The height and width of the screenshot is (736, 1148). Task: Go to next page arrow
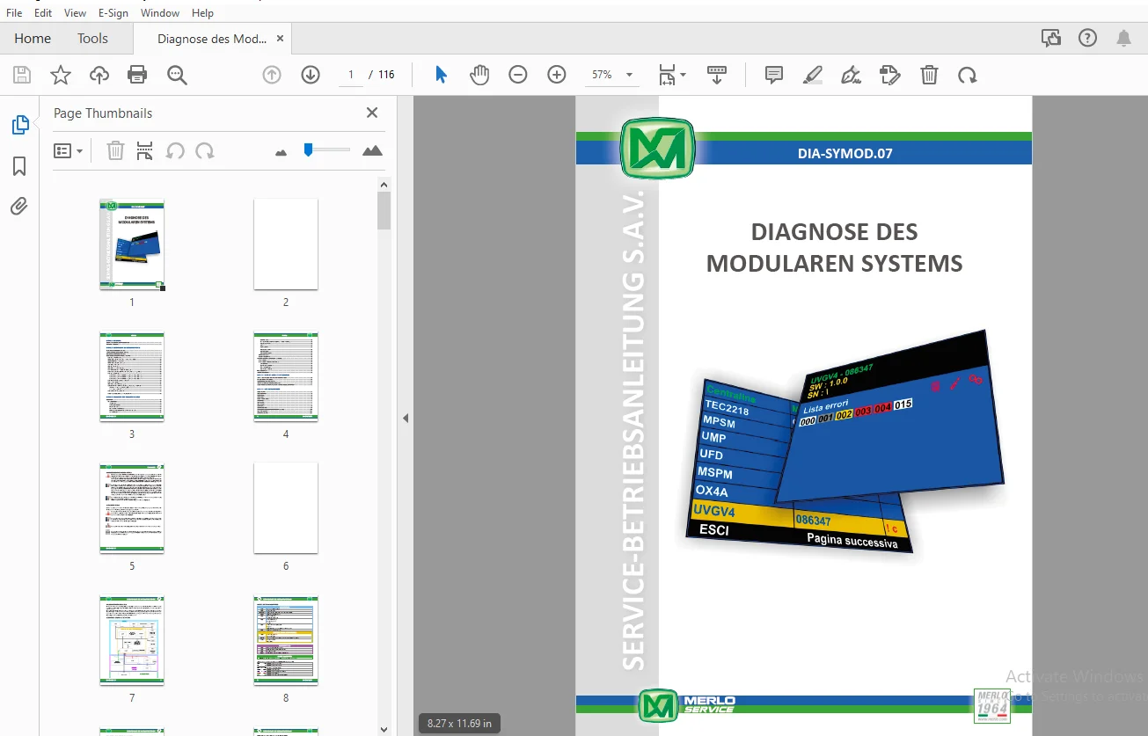click(311, 76)
